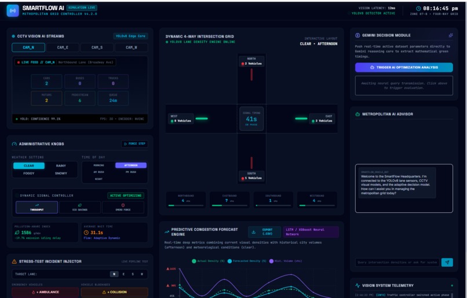Set weather to Snowy
467x298 pixels.
point(61,173)
